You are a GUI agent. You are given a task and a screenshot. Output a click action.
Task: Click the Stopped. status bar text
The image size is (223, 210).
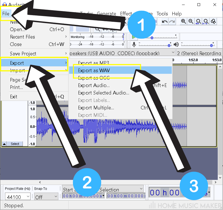(14, 205)
